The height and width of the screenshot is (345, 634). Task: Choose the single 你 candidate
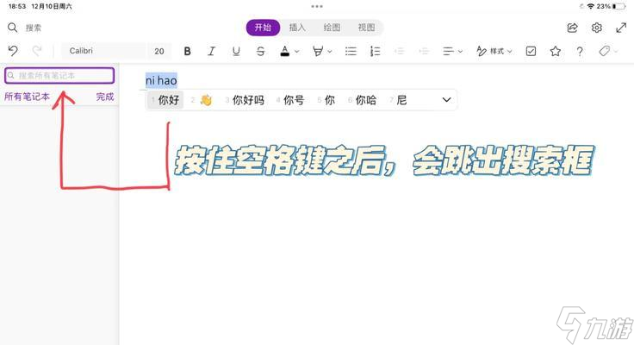[326, 100]
